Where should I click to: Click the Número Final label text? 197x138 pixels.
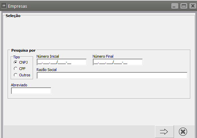(x=103, y=56)
